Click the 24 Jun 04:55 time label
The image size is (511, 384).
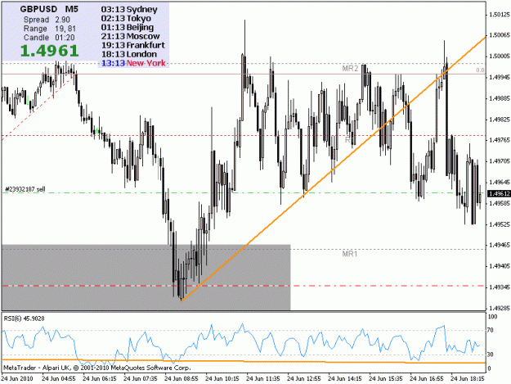click(59, 378)
